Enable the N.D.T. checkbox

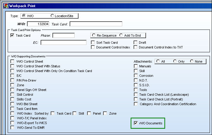[136, 80]
